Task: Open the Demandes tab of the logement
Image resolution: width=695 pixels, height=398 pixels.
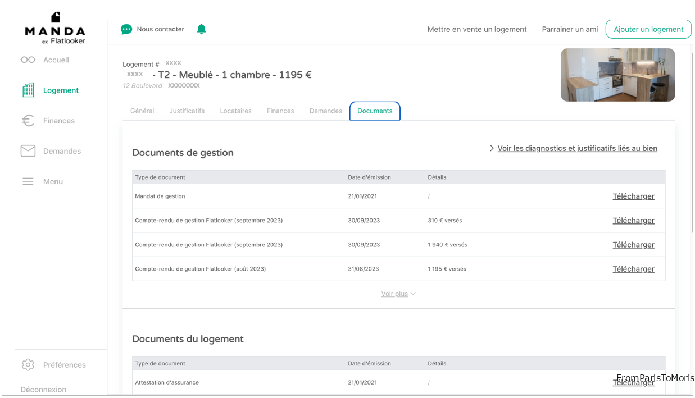Action: (325, 111)
